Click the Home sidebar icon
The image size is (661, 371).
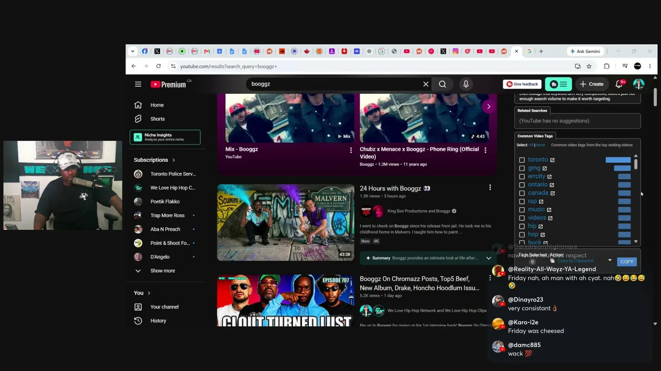click(x=138, y=105)
